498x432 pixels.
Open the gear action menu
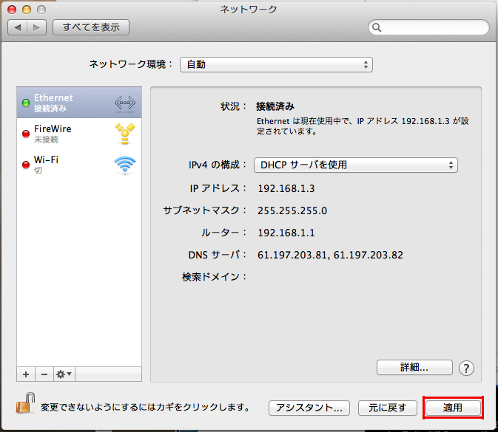coord(64,374)
